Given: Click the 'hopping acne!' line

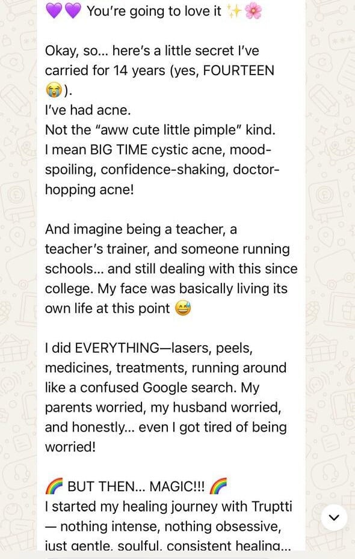Looking at the screenshot, I should (90, 190).
